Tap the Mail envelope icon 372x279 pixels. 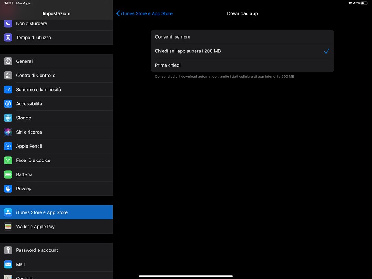pos(8,264)
